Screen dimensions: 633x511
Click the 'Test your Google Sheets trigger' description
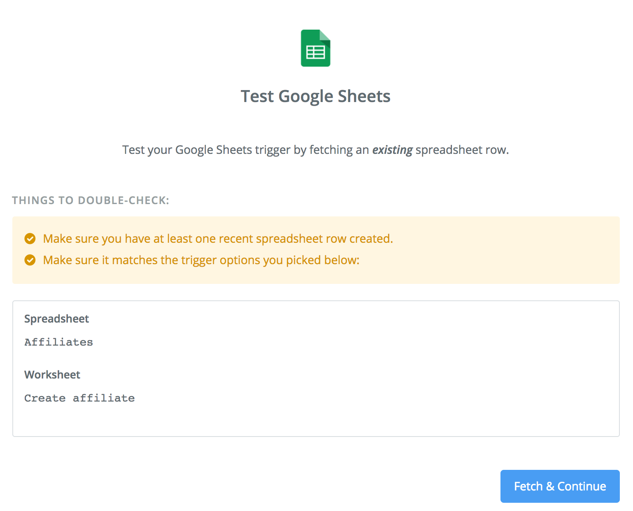click(x=316, y=150)
